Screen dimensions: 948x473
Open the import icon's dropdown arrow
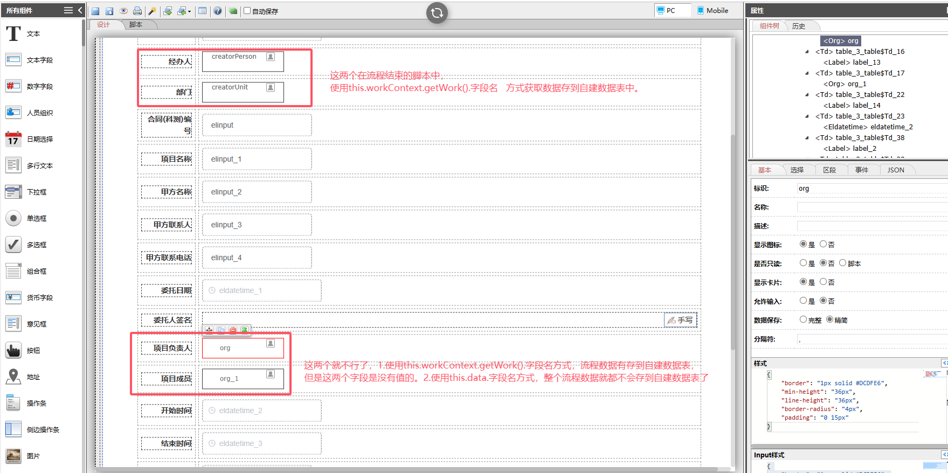189,11
